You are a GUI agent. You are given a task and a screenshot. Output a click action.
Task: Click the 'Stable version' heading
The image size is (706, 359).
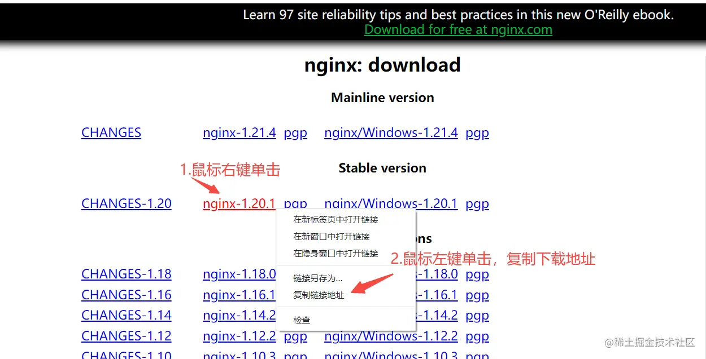[x=382, y=168]
